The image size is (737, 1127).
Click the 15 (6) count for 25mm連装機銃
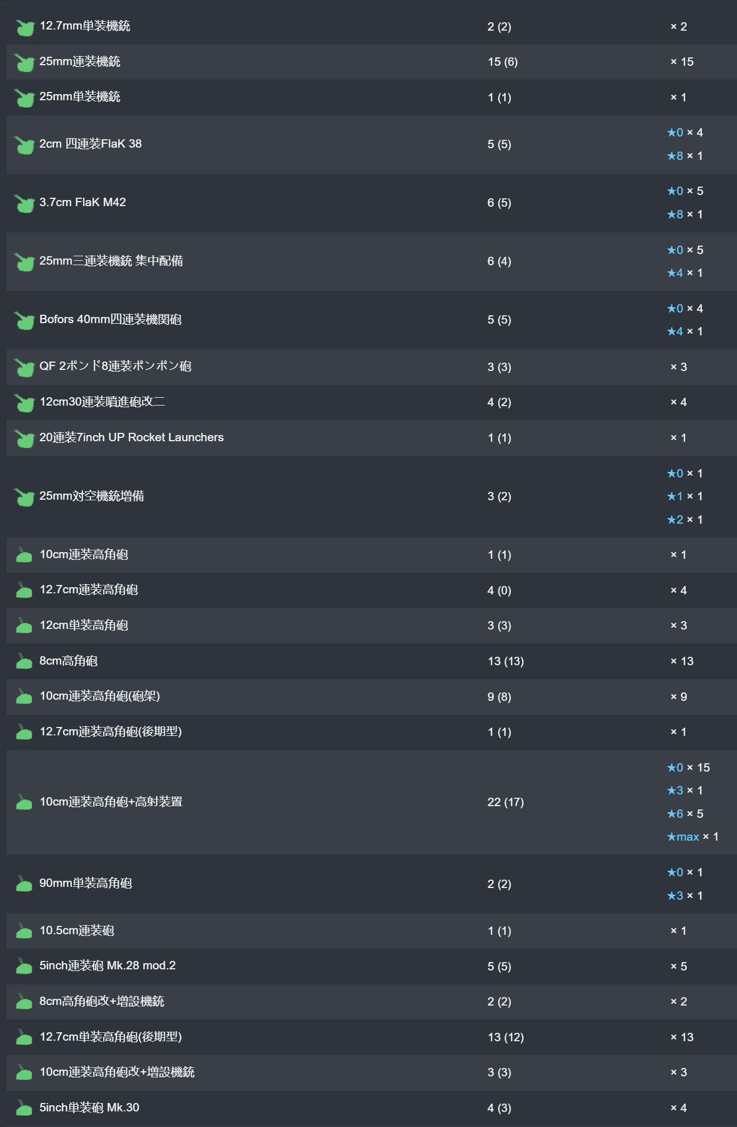(x=502, y=62)
